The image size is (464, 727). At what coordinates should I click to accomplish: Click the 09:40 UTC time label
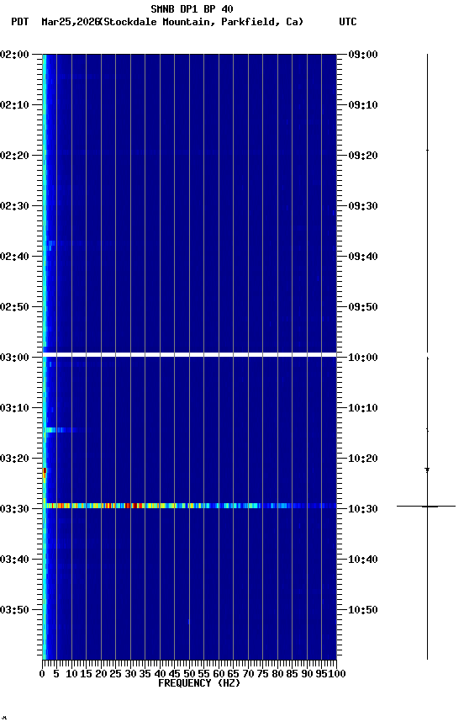tap(363, 257)
